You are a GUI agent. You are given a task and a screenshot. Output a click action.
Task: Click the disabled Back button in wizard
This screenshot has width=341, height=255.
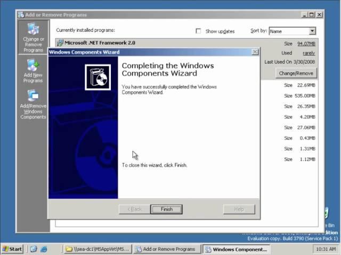(135, 209)
